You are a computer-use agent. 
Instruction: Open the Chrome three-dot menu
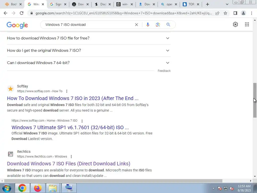coord(251,13)
